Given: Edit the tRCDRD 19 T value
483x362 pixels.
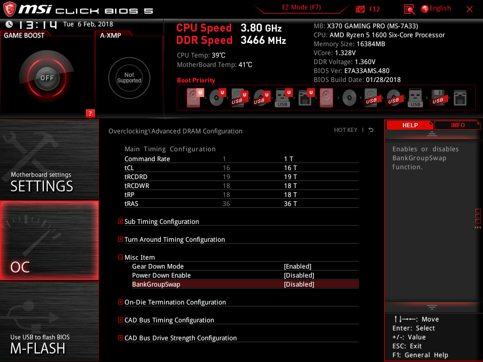Looking at the screenshot, I should coord(290,177).
